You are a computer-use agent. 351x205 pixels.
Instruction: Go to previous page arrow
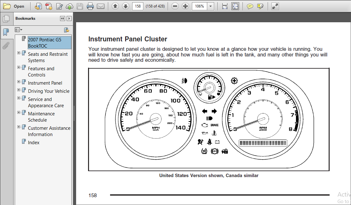coord(115,6)
